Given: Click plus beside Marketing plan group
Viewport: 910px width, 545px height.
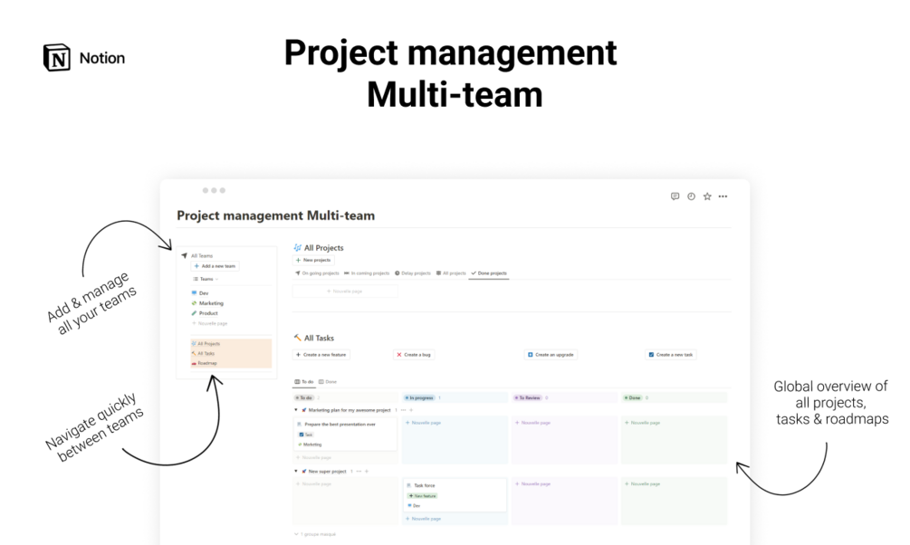Looking at the screenshot, I should pyautogui.click(x=411, y=410).
